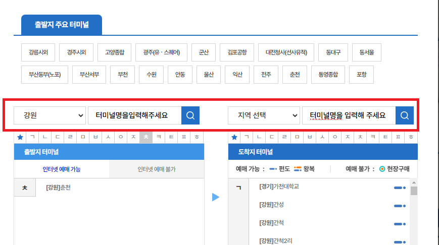Click arrival terminal name input field
The height and width of the screenshot is (245, 439).
pyautogui.click(x=349, y=115)
